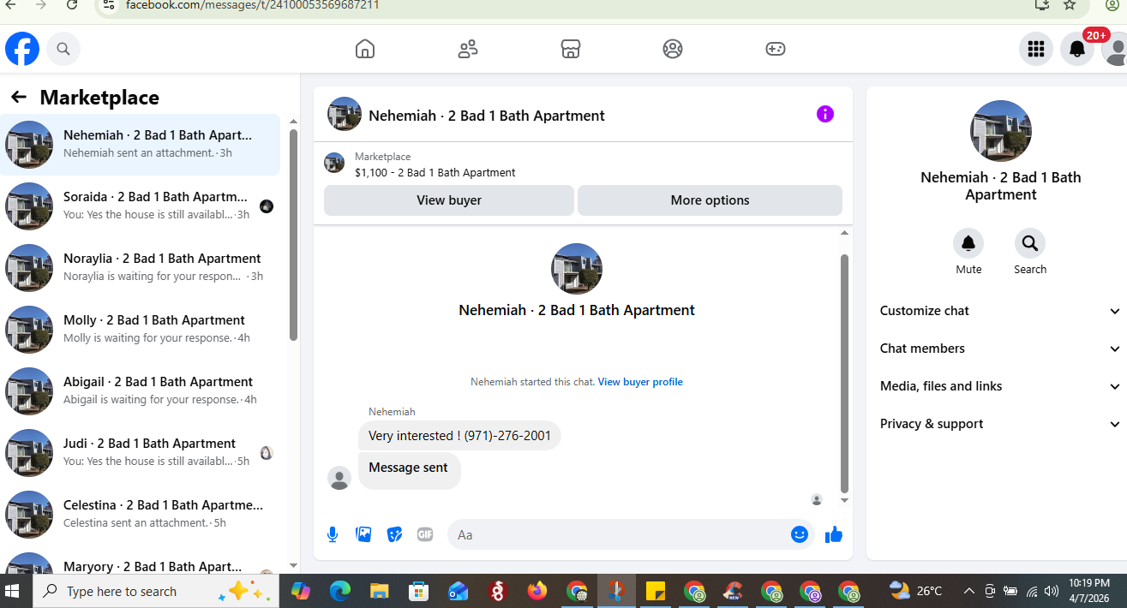
Task: Open Molly's conversation
Action: point(141,330)
